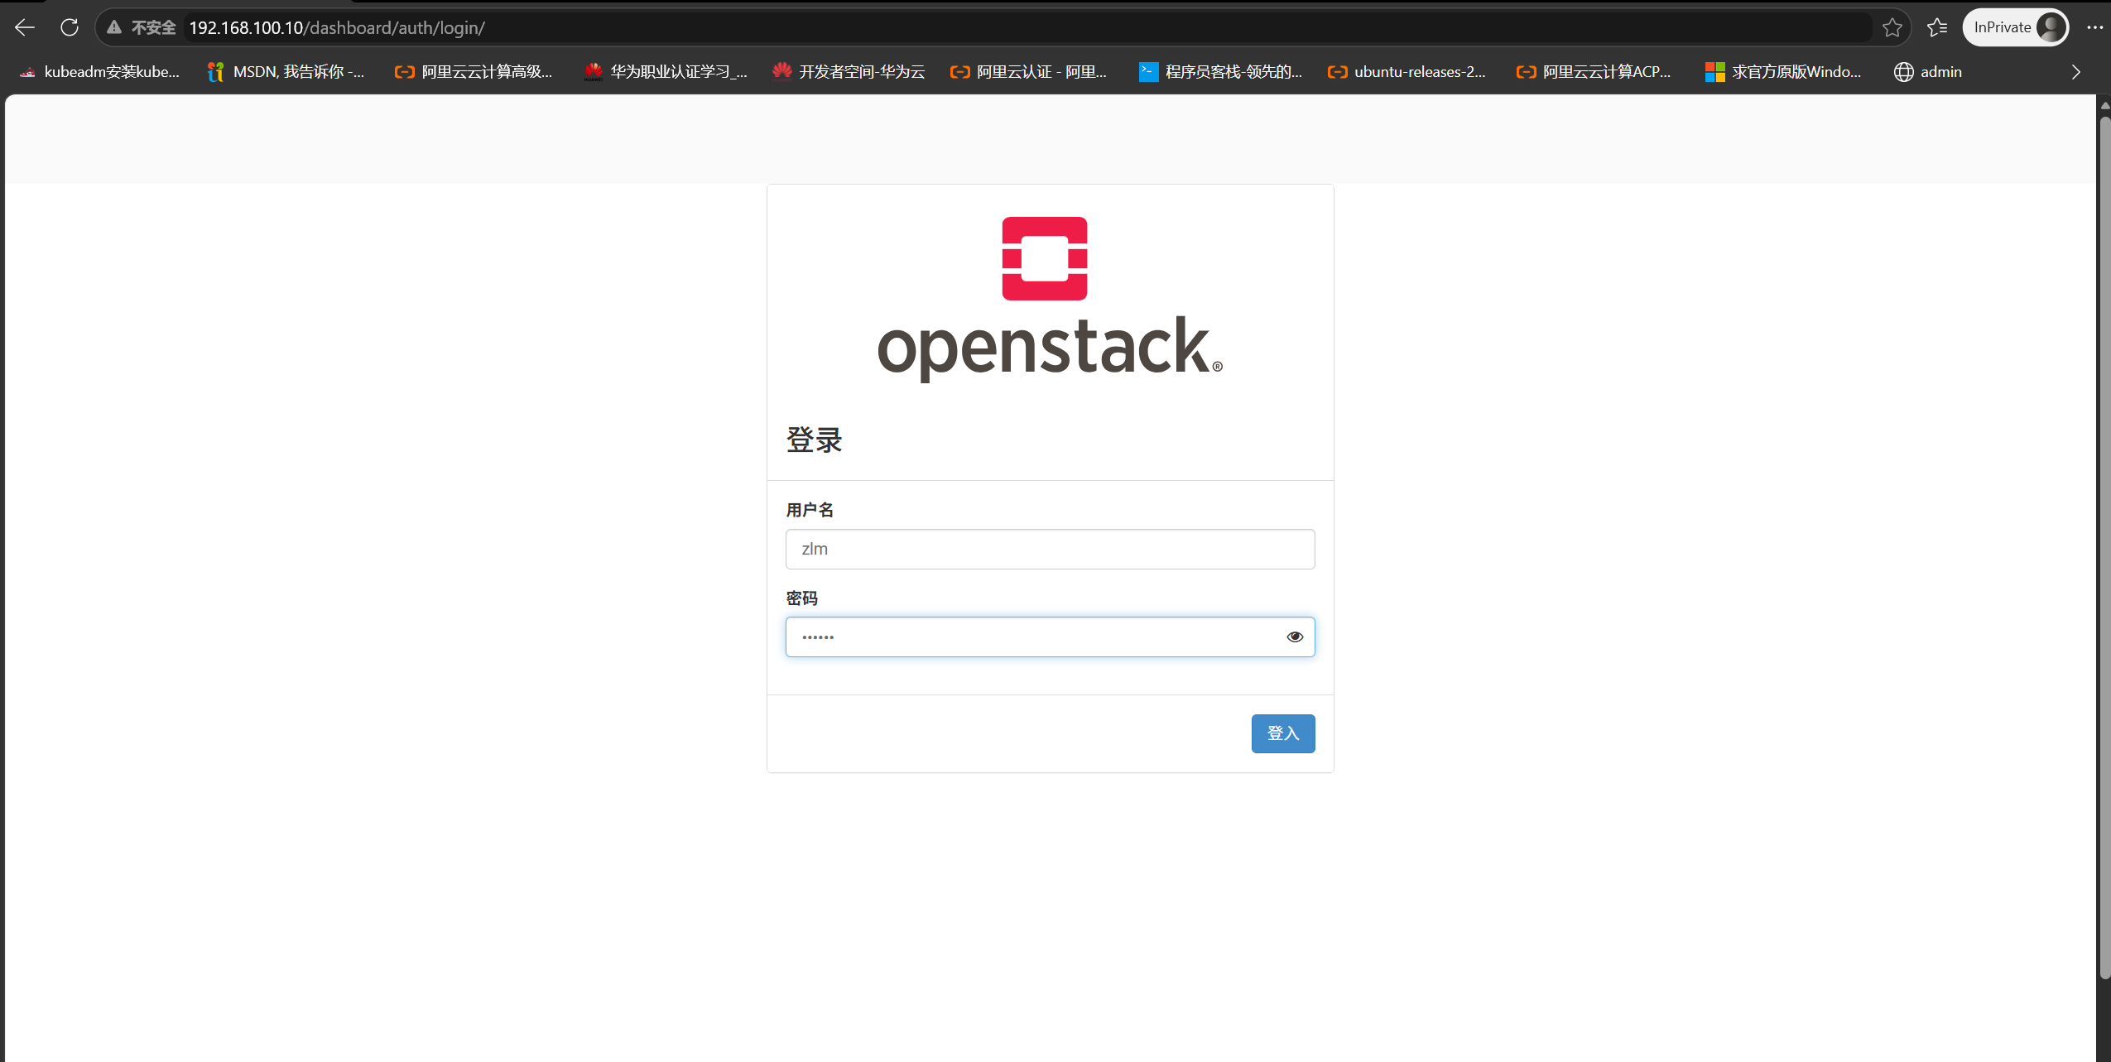Click the OpenStack logo
Viewport: 2111px width, 1062px height.
coord(1050,299)
